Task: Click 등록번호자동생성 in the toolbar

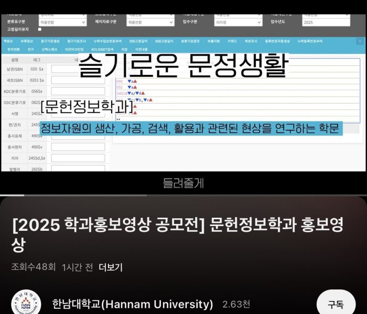Action: [277, 41]
